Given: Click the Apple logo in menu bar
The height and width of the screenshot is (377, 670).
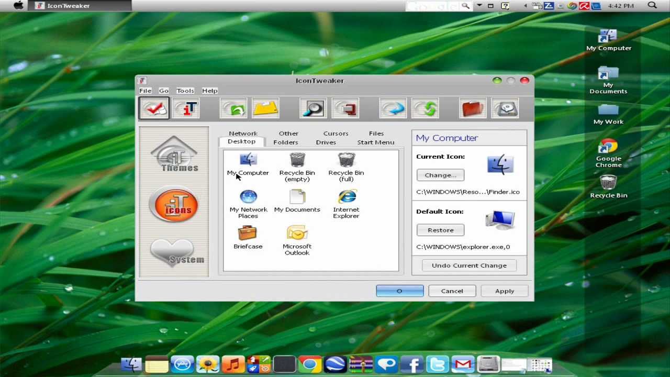Looking at the screenshot, I should click(x=18, y=5).
